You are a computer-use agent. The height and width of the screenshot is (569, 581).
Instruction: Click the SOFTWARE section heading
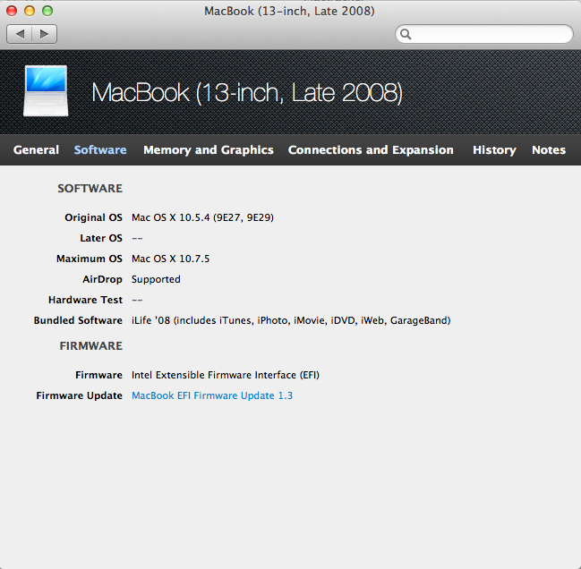pos(90,189)
